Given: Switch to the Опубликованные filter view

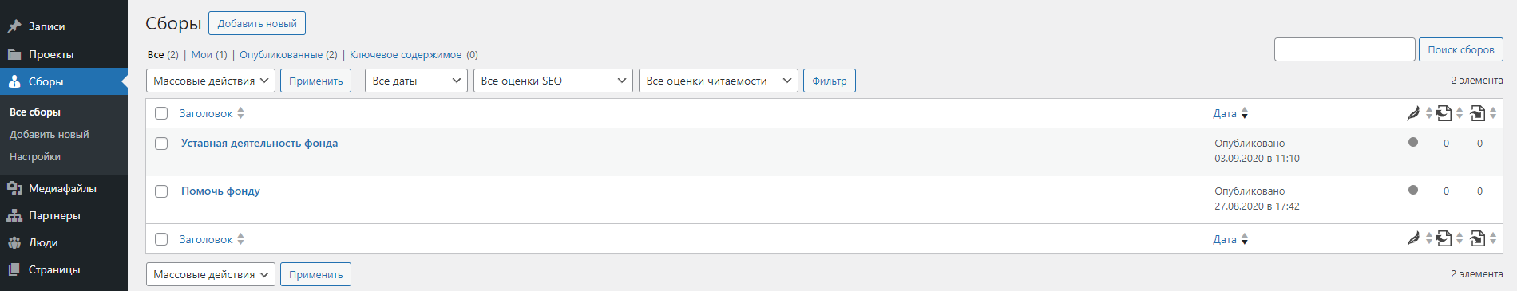Looking at the screenshot, I should coord(281,55).
